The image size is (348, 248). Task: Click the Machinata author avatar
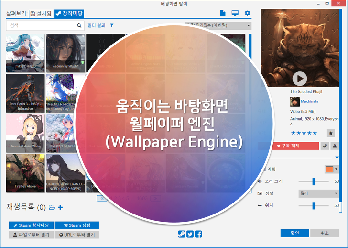pos(295,102)
